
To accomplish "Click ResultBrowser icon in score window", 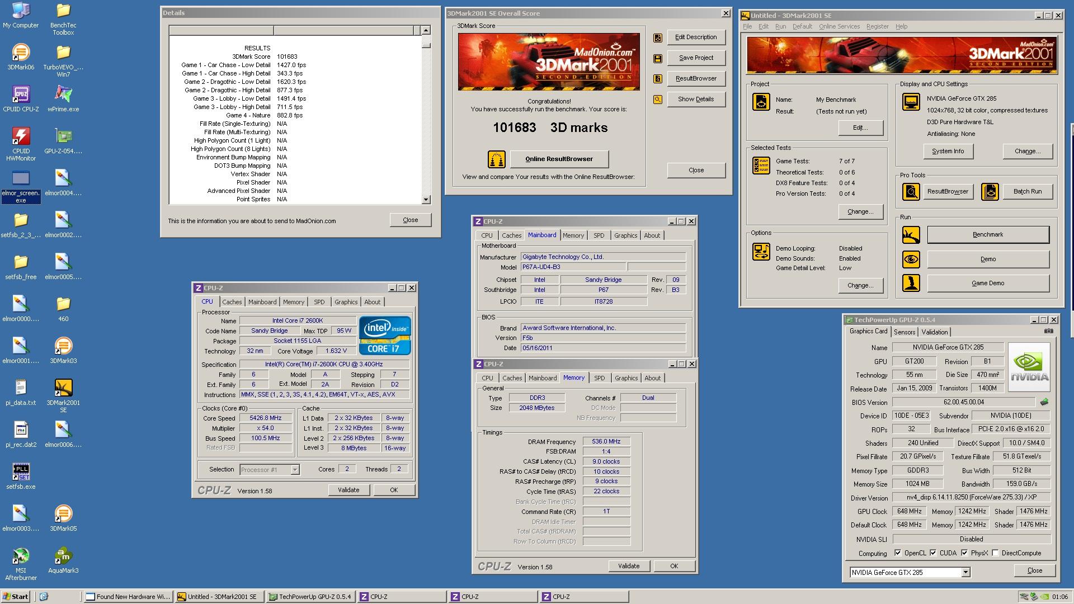I will 658,79.
